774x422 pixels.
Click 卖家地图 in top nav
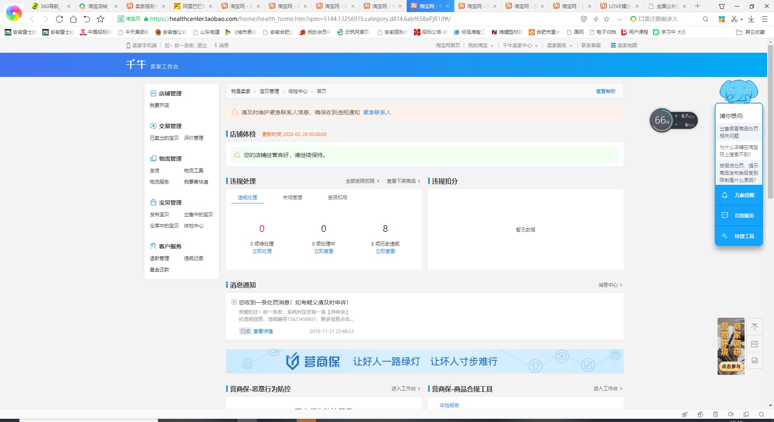(624, 46)
